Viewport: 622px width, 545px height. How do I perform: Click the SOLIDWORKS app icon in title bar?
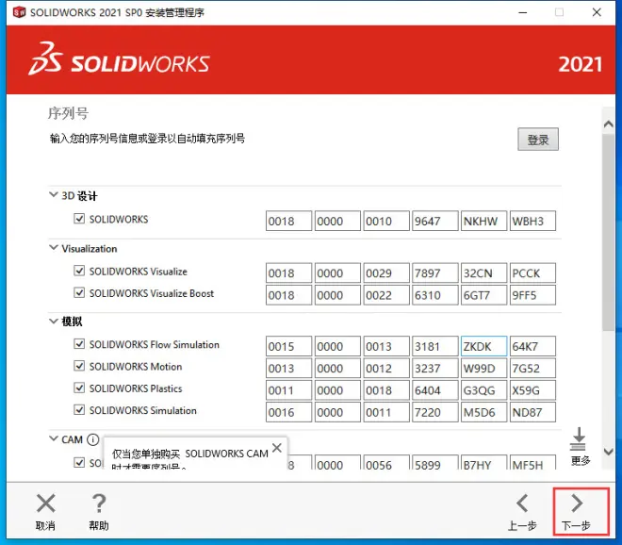coord(19,12)
